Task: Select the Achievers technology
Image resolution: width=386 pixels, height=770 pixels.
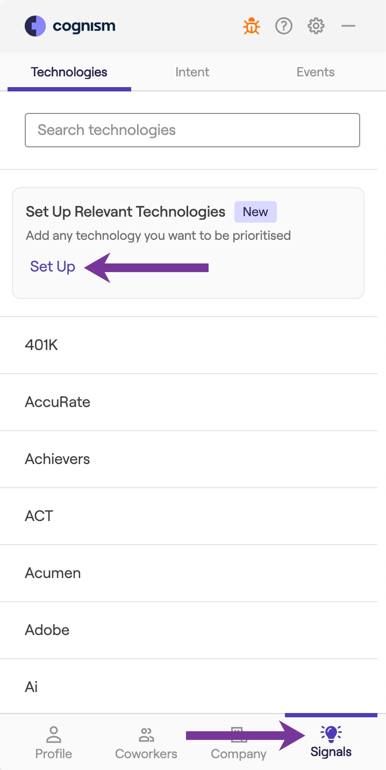Action: click(57, 459)
